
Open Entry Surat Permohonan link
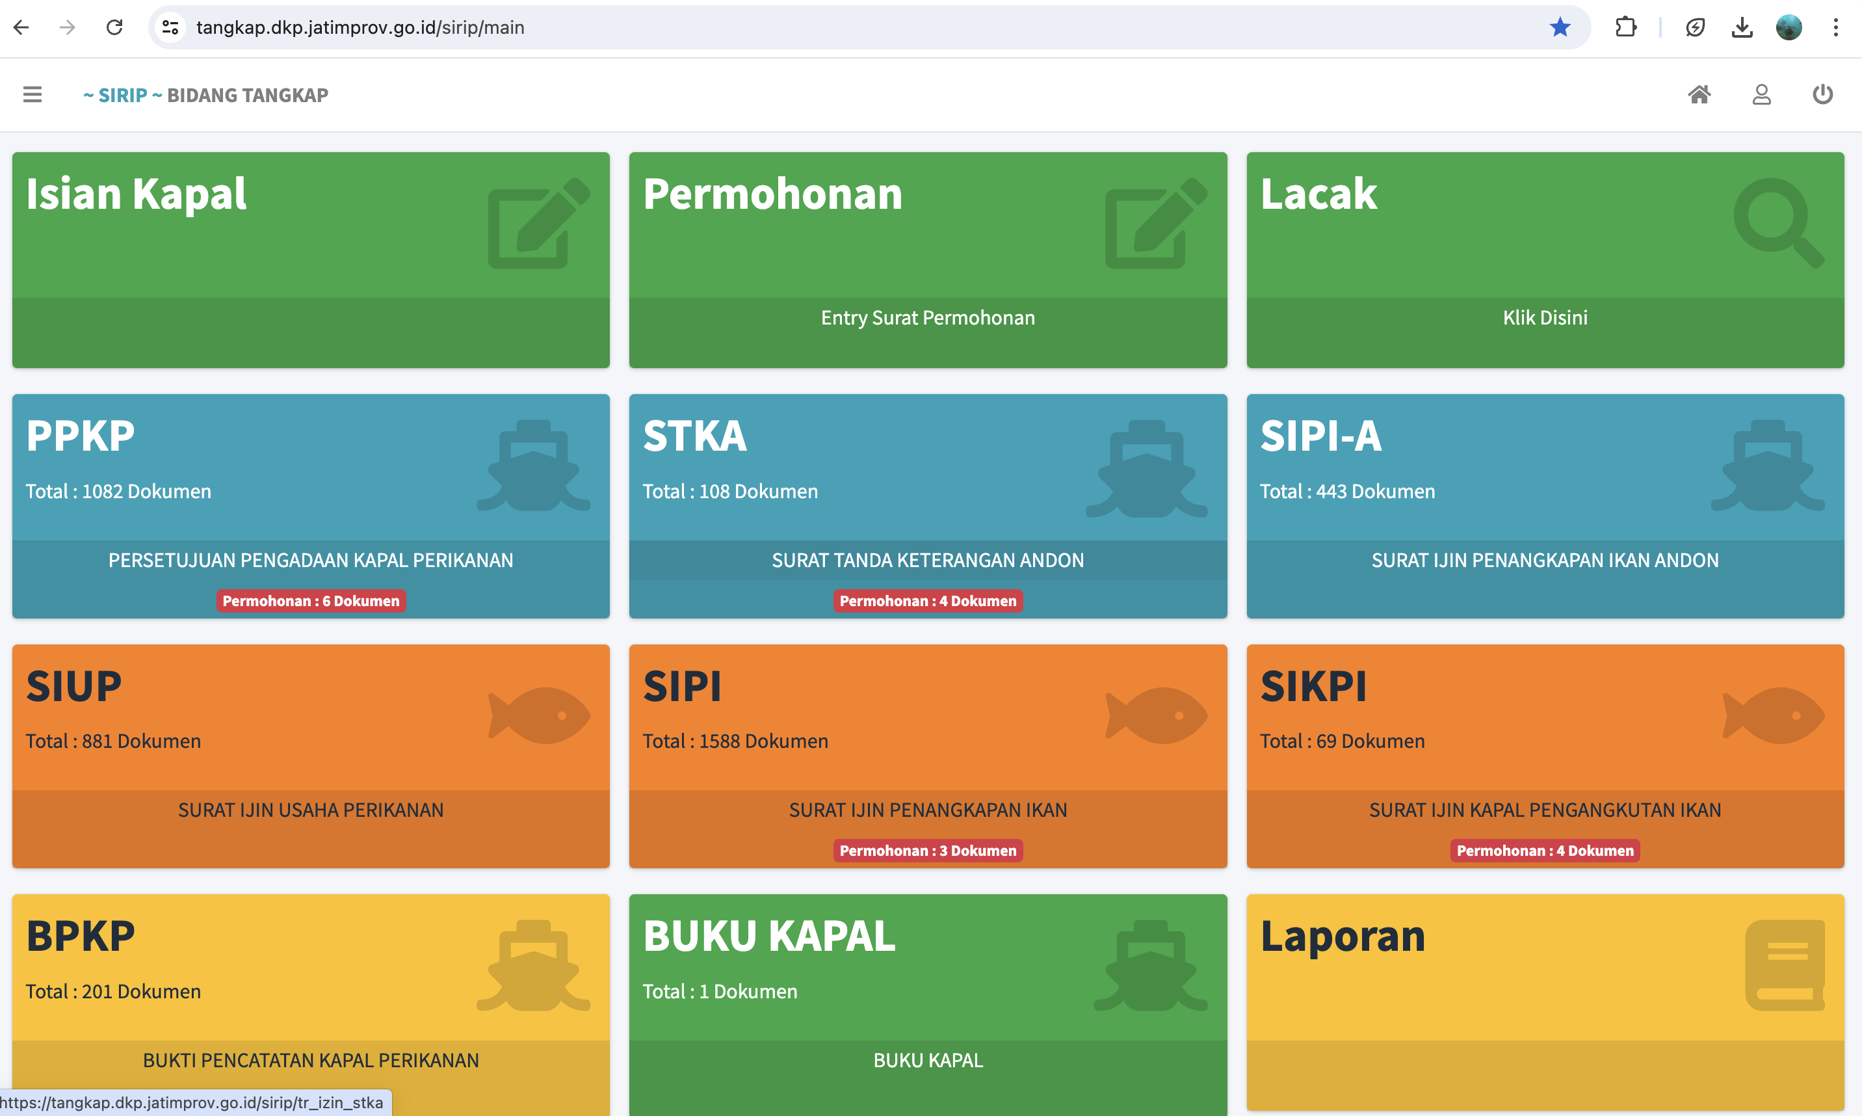click(927, 318)
